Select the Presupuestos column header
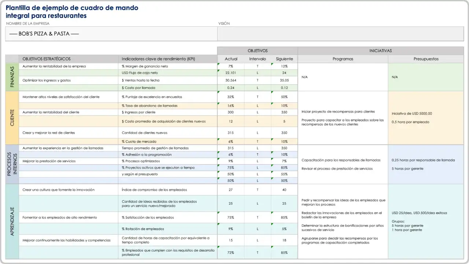Screen dimensions: 469x264 pos(426,59)
